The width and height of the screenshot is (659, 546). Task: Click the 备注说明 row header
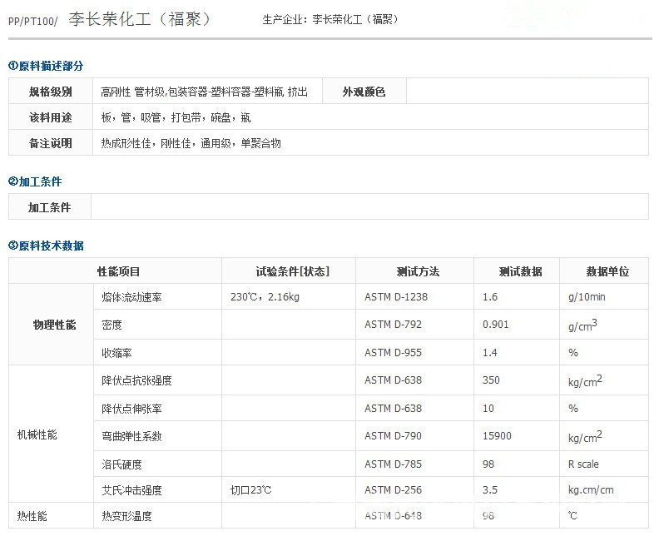pos(51,143)
